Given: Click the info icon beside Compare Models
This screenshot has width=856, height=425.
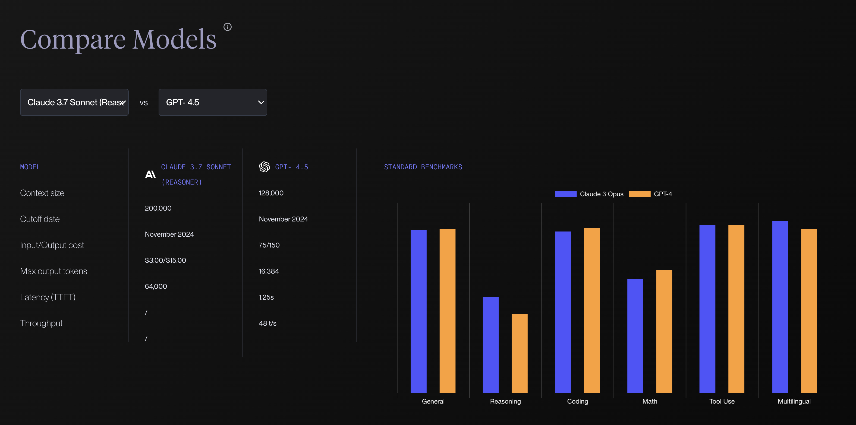Looking at the screenshot, I should click(x=227, y=27).
